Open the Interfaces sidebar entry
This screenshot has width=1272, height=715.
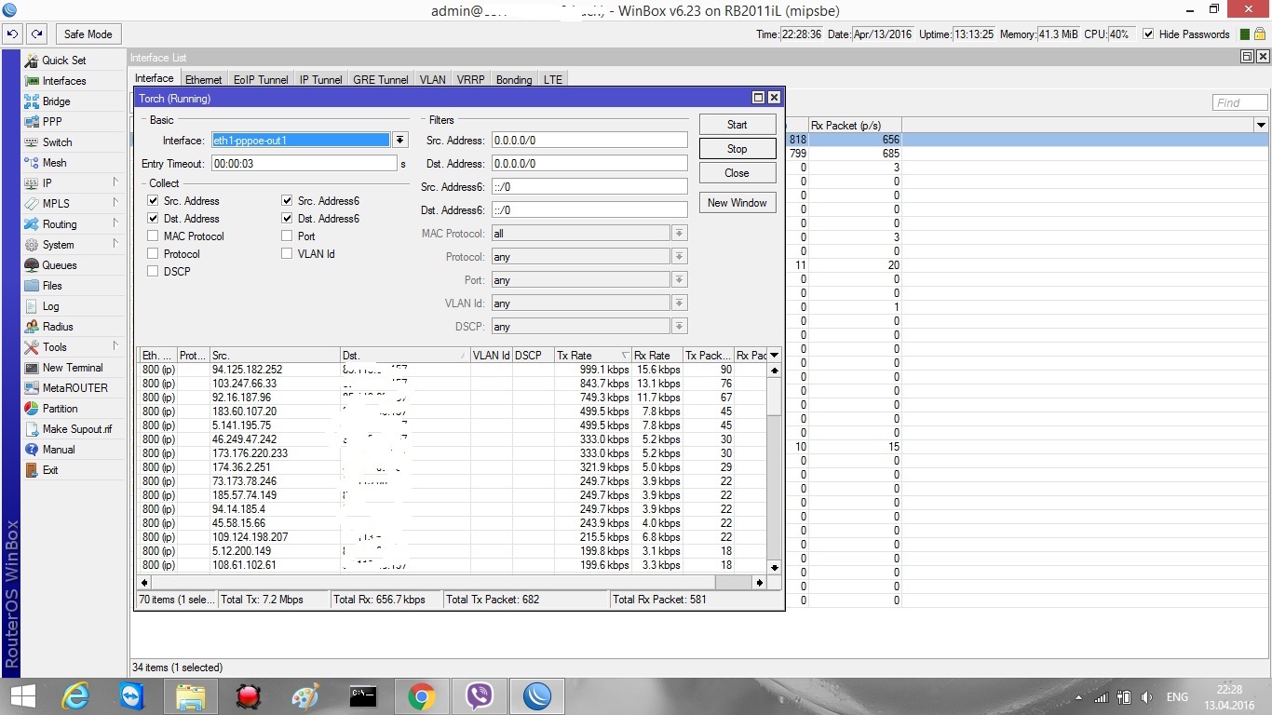click(63, 81)
